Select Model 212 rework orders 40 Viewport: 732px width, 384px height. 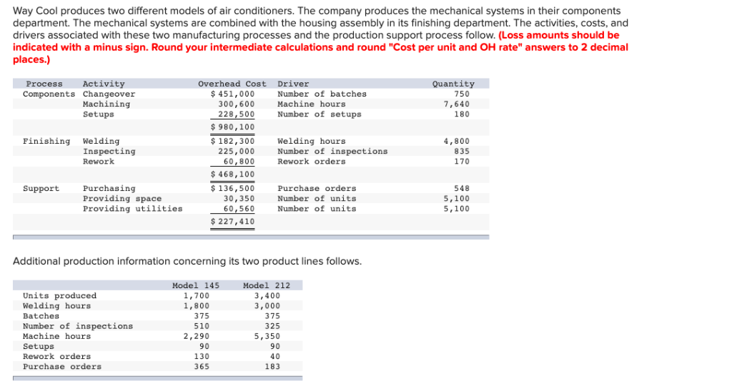275,356
